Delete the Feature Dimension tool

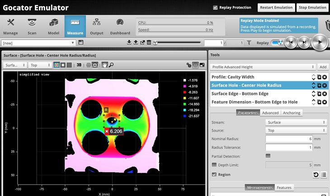[x=325, y=102]
